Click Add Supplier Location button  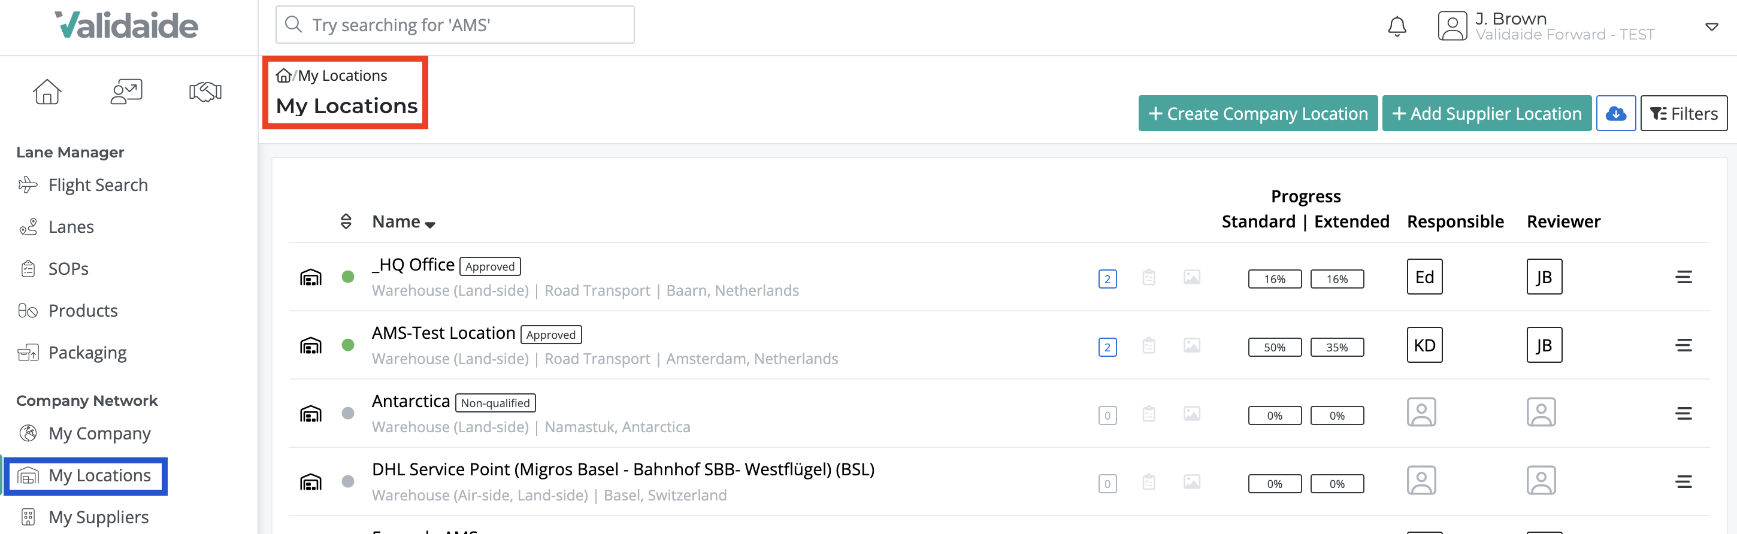click(x=1486, y=113)
